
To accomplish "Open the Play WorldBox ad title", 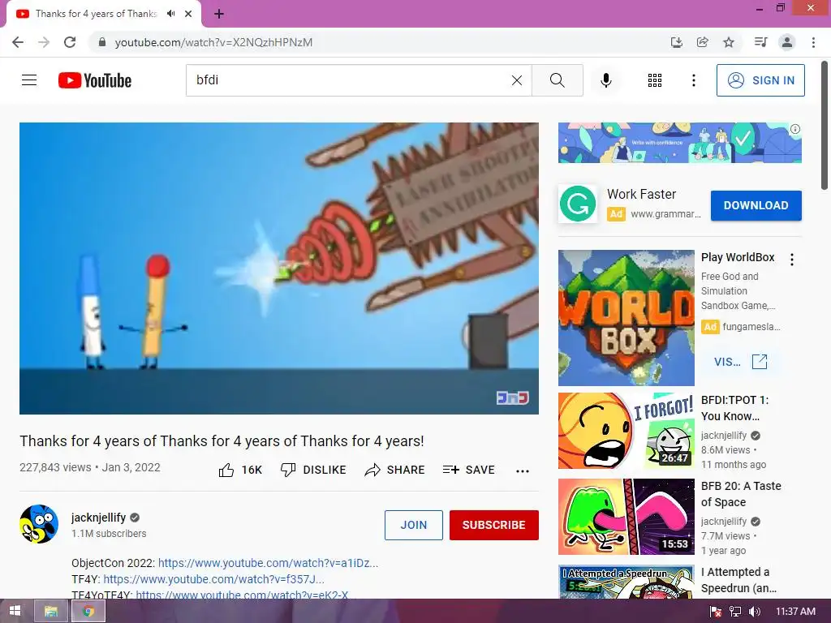I will coord(738,257).
